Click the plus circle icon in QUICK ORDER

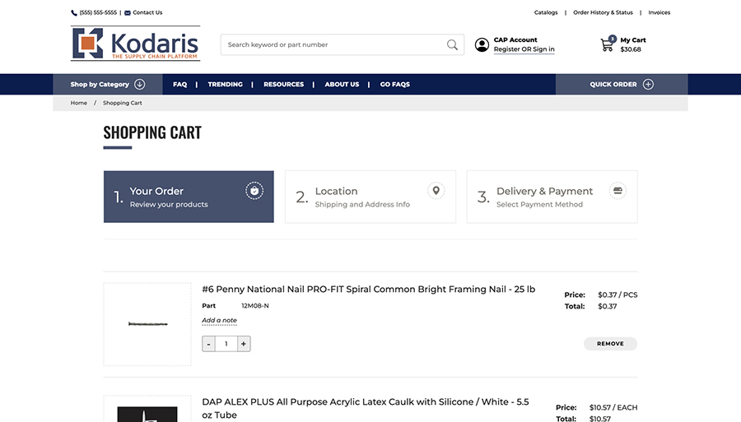(649, 85)
